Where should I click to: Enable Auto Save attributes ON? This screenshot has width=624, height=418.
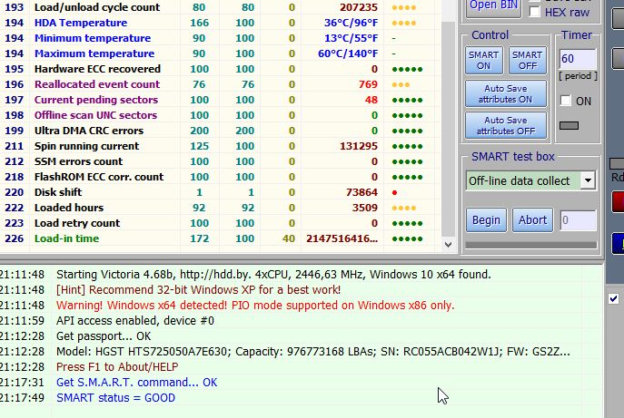point(506,93)
